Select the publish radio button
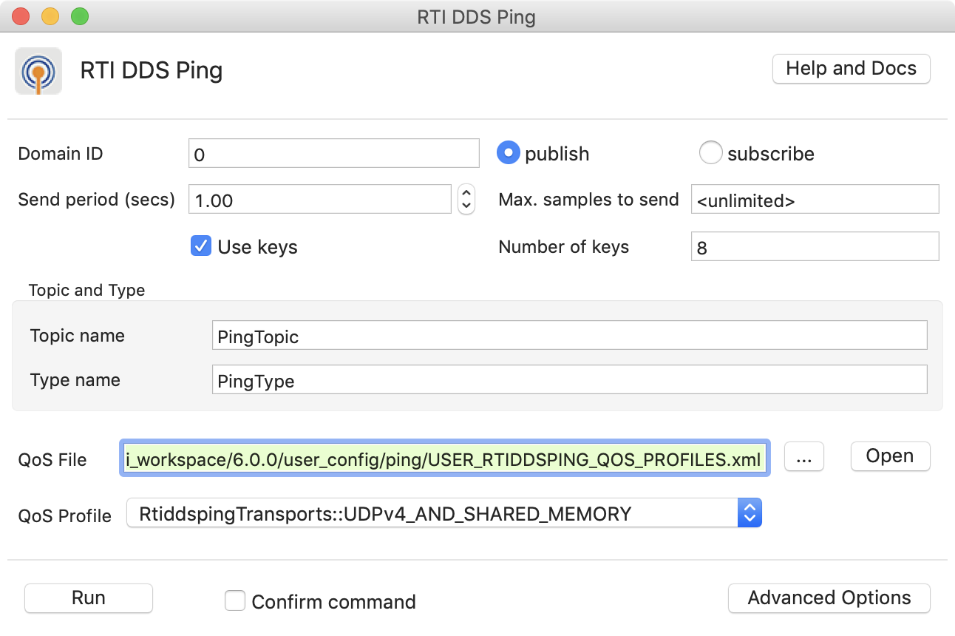Screen dimensions: 955x636 tap(508, 152)
